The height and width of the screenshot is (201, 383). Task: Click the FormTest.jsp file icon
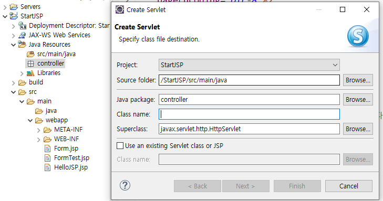47,158
